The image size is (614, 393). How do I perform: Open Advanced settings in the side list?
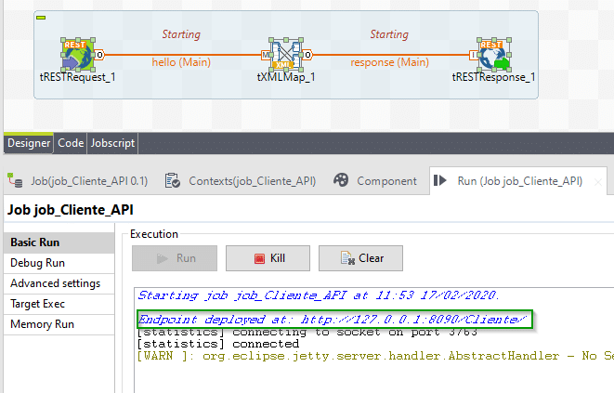[x=54, y=283]
